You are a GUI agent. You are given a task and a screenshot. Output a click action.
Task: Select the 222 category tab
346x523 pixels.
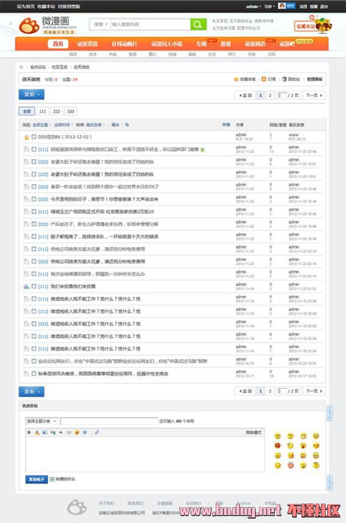57,111
